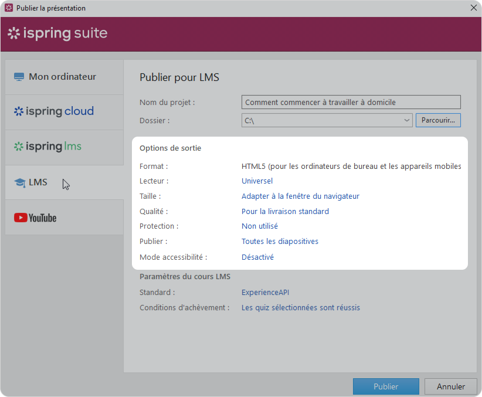Close the Publier la présentation dialog

point(473,8)
